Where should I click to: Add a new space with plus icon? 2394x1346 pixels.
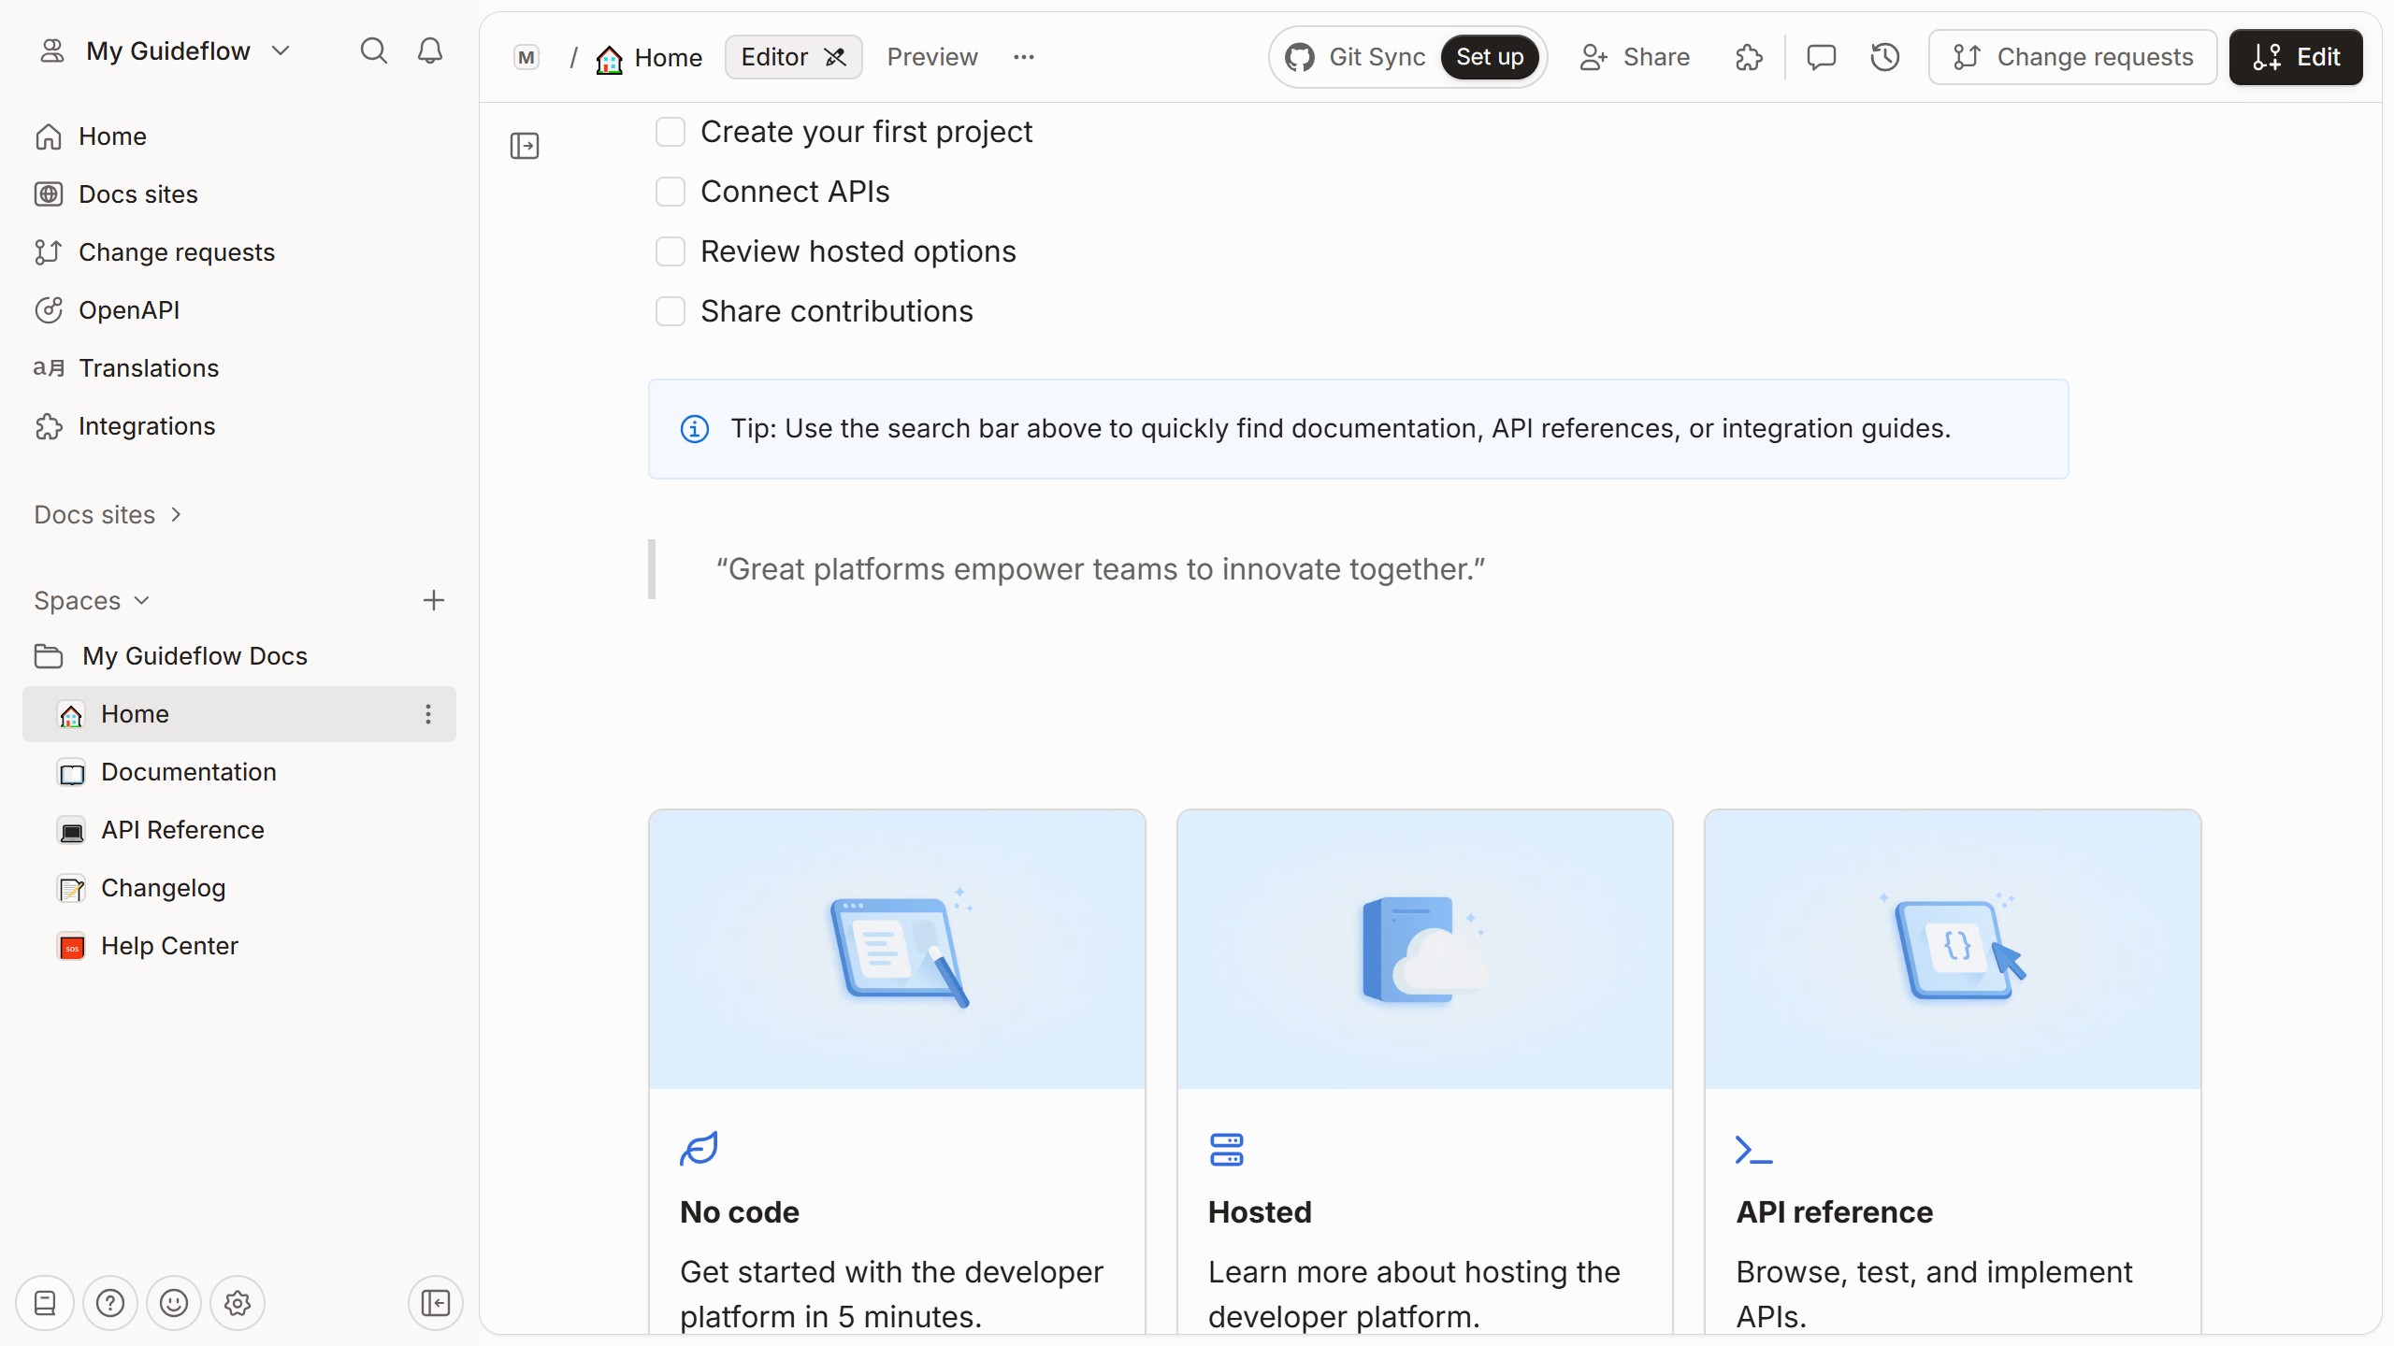(x=433, y=600)
